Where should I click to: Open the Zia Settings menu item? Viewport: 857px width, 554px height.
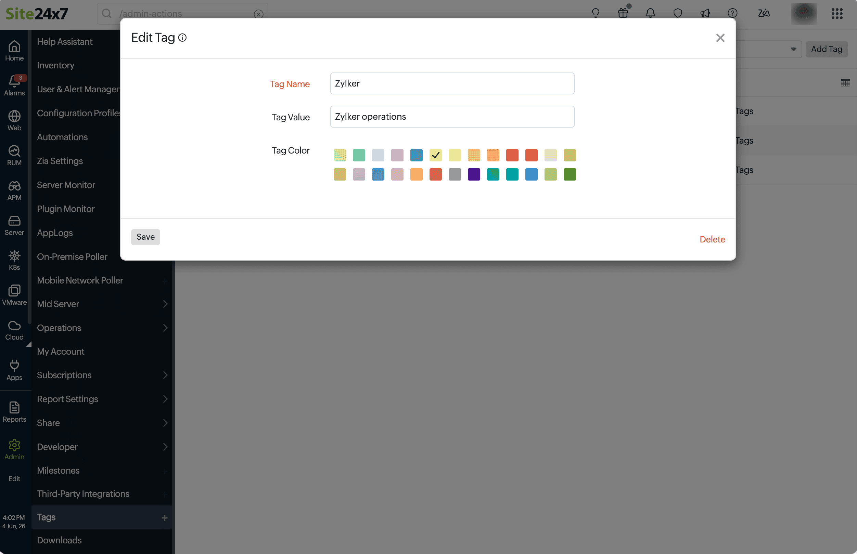tap(60, 161)
